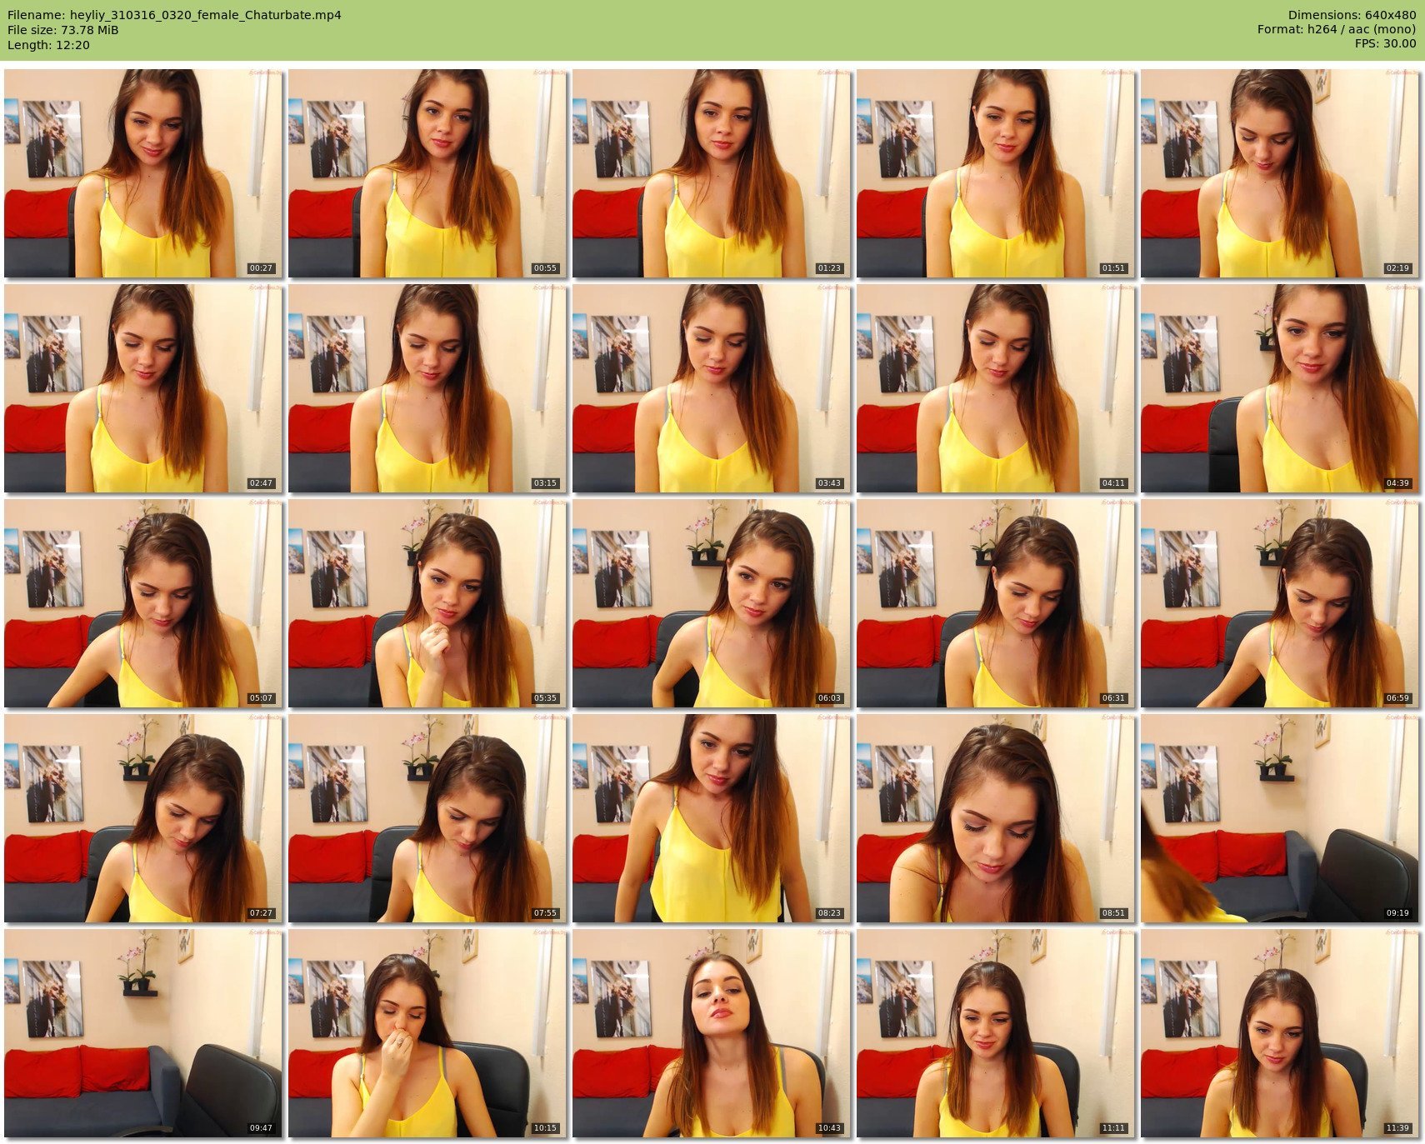Image resolution: width=1425 pixels, height=1144 pixels.
Task: Click the thumbnail marked 10:43
Action: point(712,1033)
